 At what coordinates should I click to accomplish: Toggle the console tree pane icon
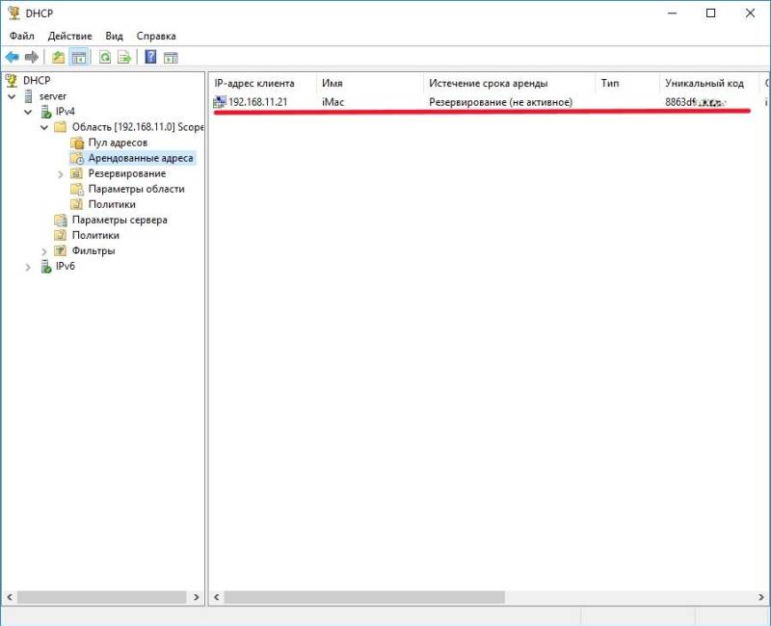(78, 58)
